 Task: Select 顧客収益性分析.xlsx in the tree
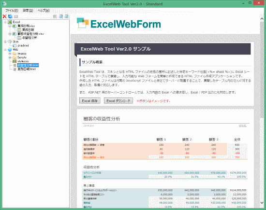[x=30, y=34]
